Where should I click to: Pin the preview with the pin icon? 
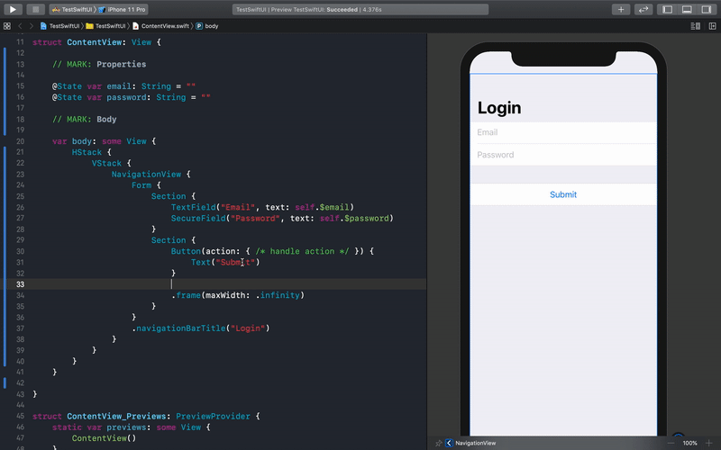(438, 443)
